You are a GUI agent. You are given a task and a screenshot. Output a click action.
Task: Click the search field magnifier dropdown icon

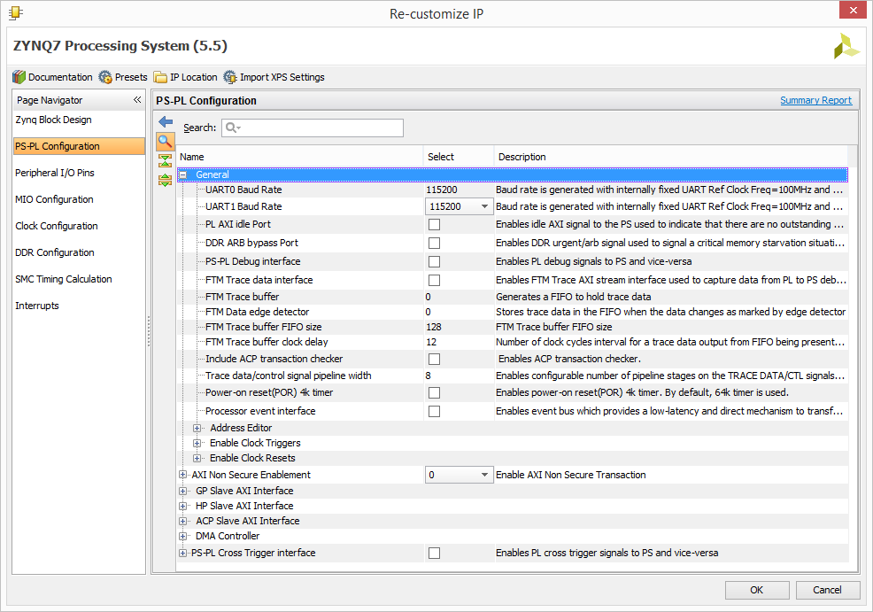click(x=233, y=128)
